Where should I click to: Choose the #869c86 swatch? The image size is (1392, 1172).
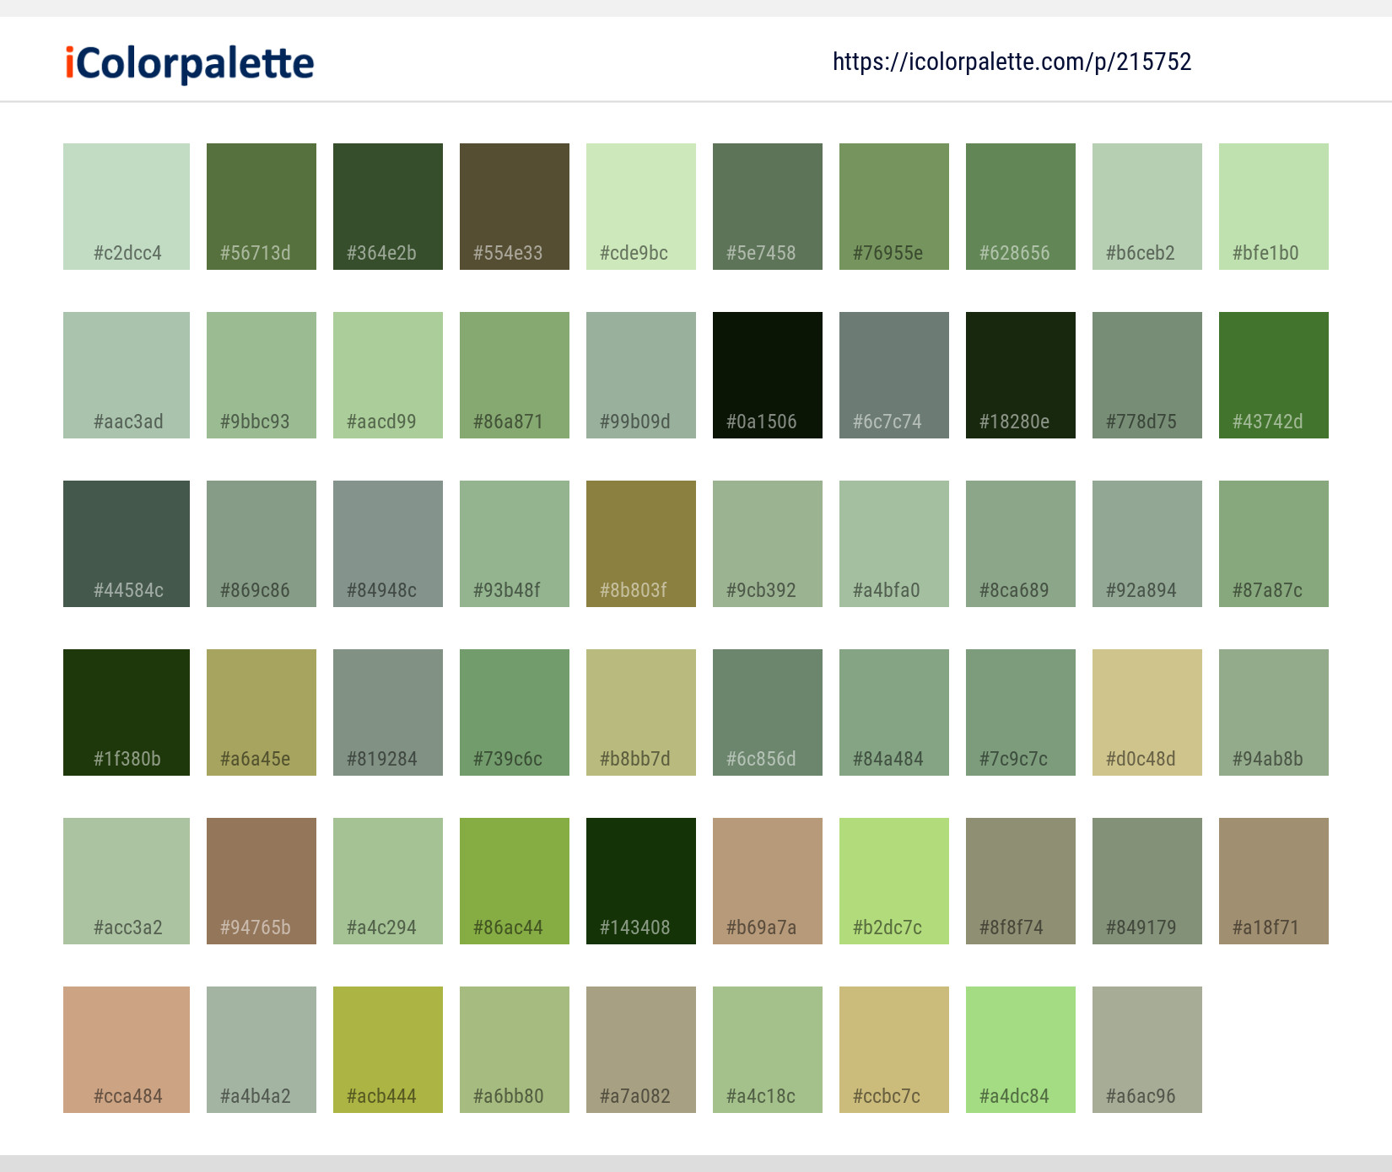click(262, 544)
